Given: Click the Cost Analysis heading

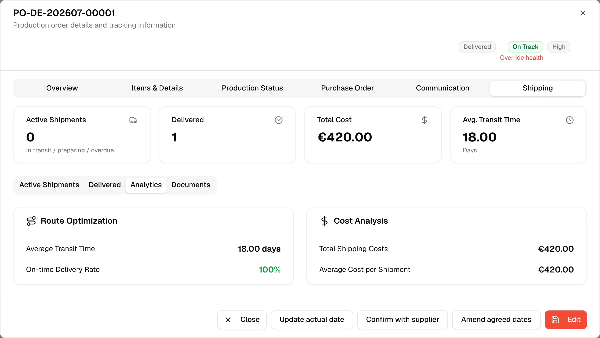Looking at the screenshot, I should pos(361,221).
